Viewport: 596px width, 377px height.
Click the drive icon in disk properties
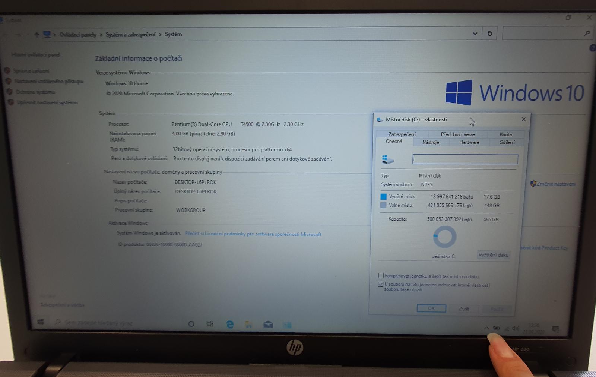tap(387, 159)
